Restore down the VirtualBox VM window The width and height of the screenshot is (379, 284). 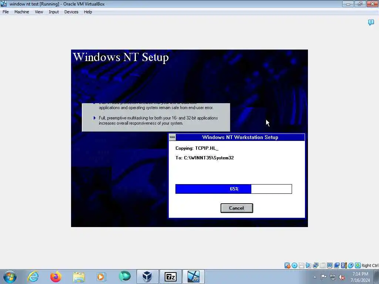coord(360,4)
